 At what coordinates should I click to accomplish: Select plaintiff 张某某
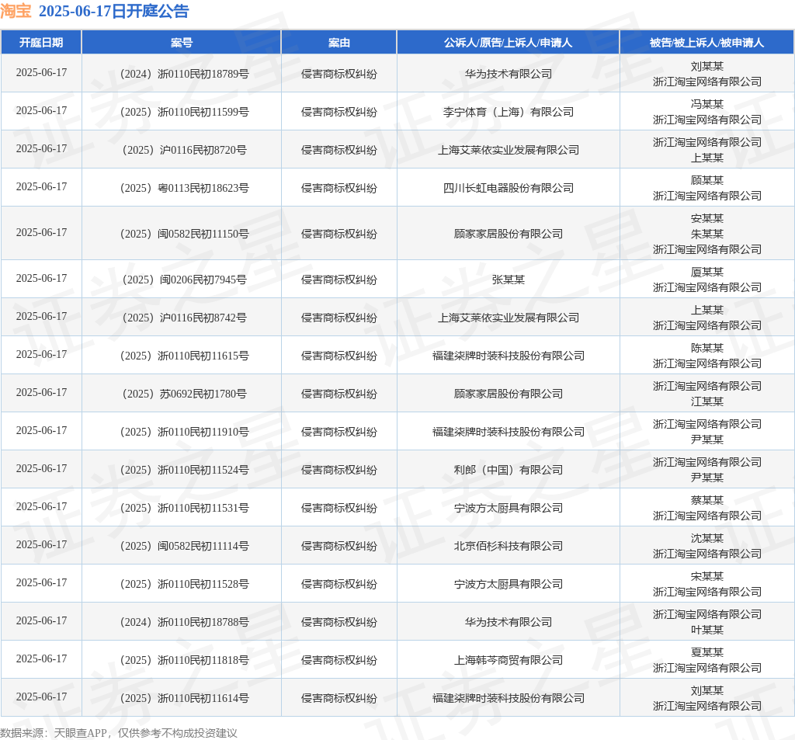pyautogui.click(x=508, y=280)
